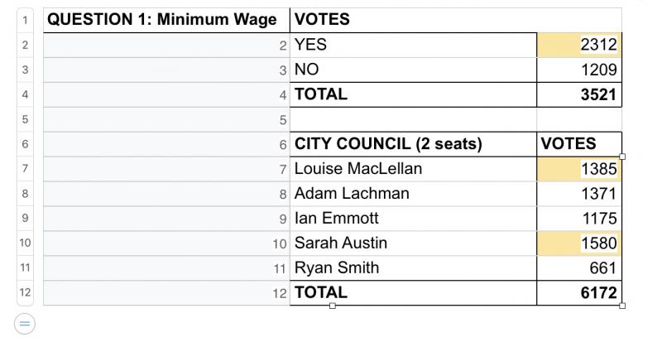
Task: Select the Ian Emmott cell
Action: [x=413, y=219]
